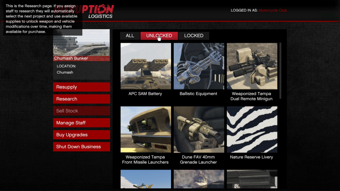This screenshot has width=340, height=191.
Task: Select the partially visible dark metal item in the bottom row
Action: [x=252, y=179]
